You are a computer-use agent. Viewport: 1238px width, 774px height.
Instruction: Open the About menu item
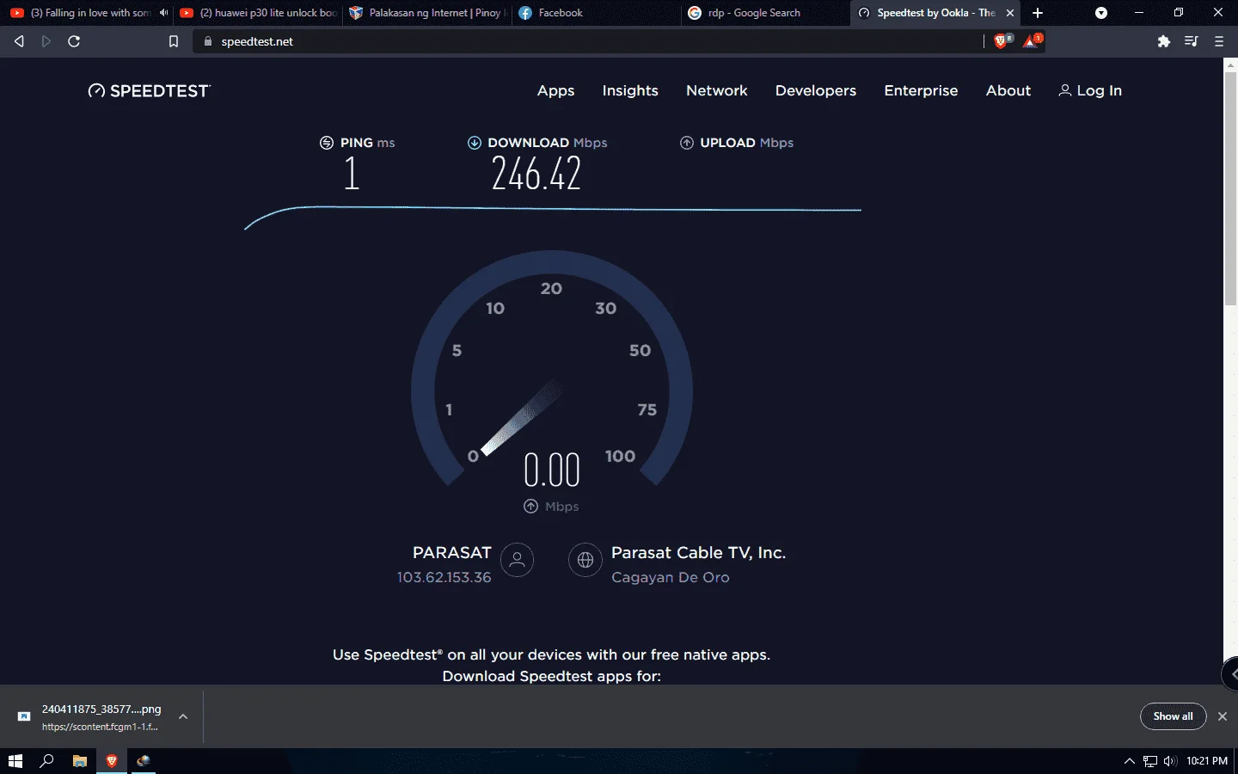point(1008,90)
